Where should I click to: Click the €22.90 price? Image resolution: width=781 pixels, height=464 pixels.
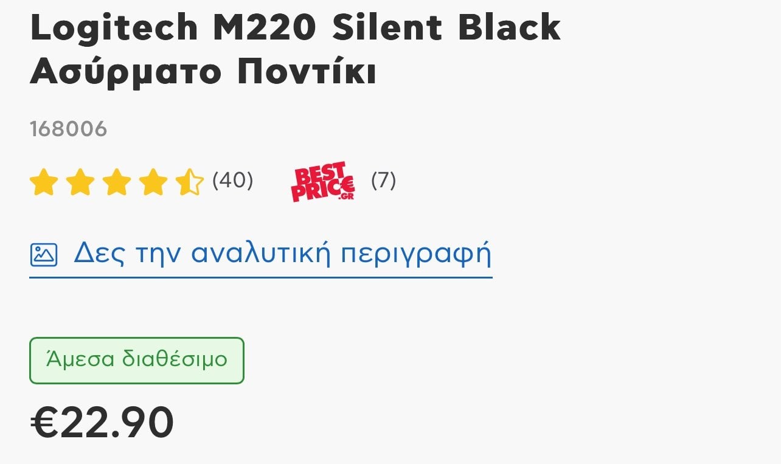point(102,422)
